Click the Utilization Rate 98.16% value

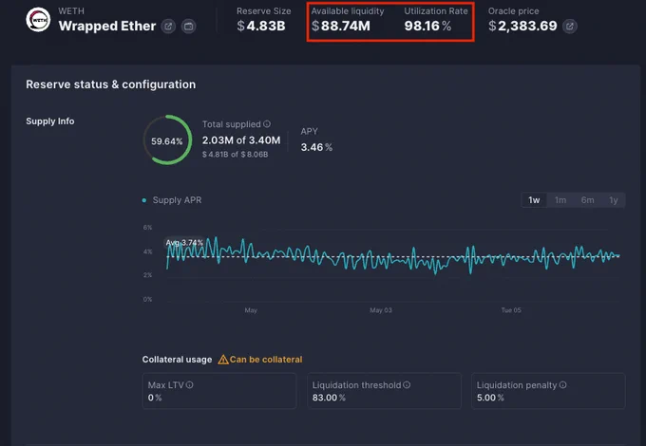point(427,26)
